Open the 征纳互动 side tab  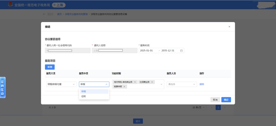[x=3, y=87]
